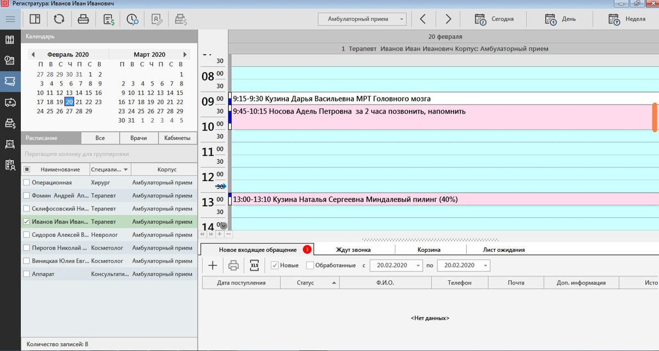Image resolution: width=659 pixels, height=351 pixels.
Task: Open the cashier sidebar section
Action: (9, 123)
